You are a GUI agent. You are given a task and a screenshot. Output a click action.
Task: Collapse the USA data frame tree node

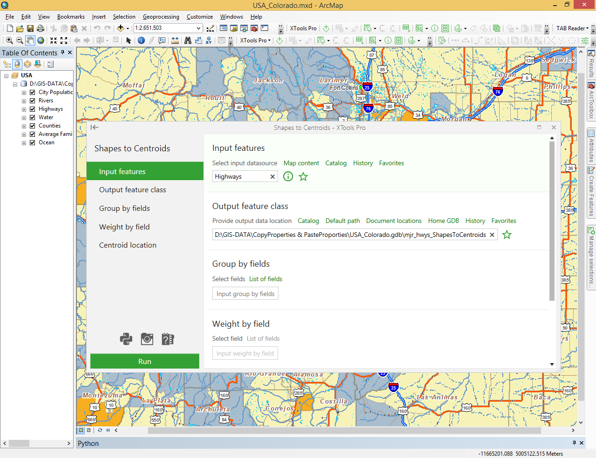(x=6, y=75)
